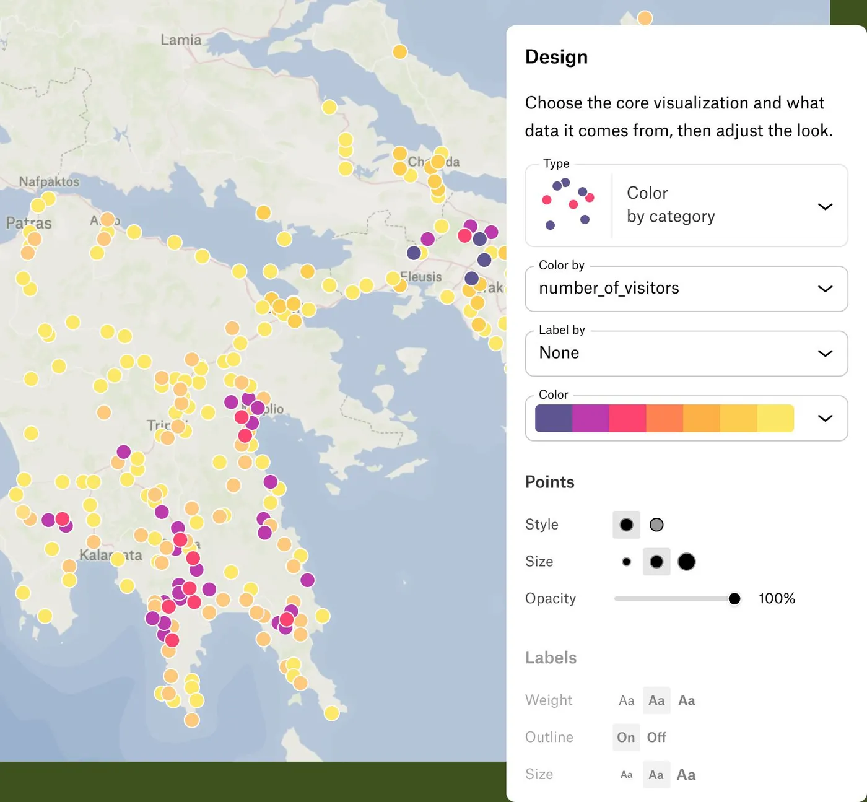Screen dimensions: 867x802
Task: Expand the Color by number_of_visitors dropdown
Action: [x=686, y=289]
